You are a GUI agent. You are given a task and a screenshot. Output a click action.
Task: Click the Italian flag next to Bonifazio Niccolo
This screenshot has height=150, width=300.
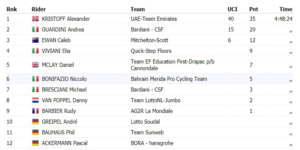pos(35,79)
